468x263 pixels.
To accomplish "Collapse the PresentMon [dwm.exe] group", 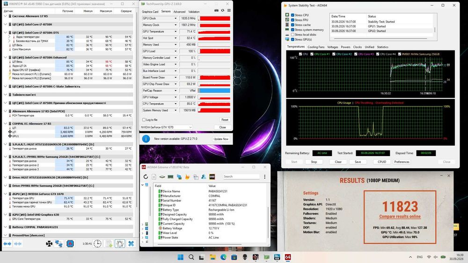I will 5,235.
